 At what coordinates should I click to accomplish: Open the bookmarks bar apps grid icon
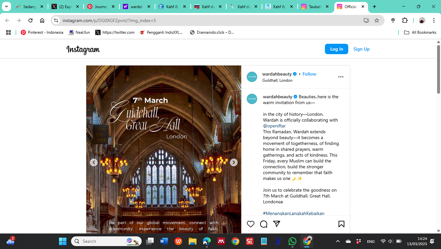tap(8, 32)
